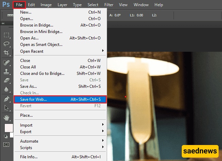Image resolution: width=222 pixels, height=161 pixels.
Task: Select the Lasso tool
Action: (x=6, y=44)
